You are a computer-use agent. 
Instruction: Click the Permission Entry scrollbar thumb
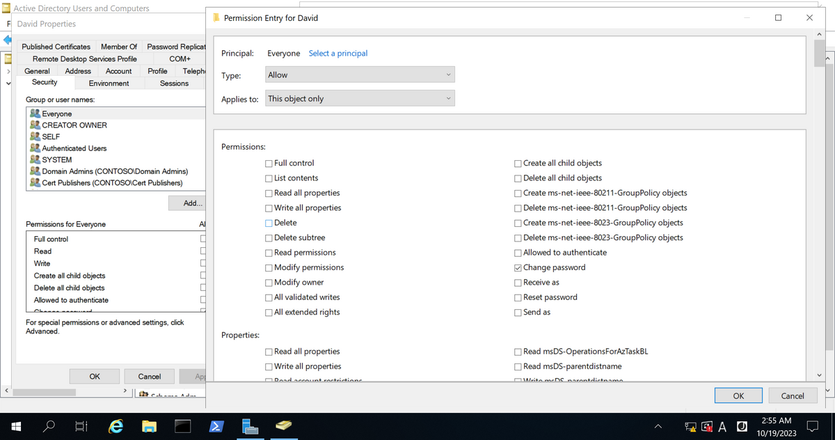pyautogui.click(x=819, y=54)
